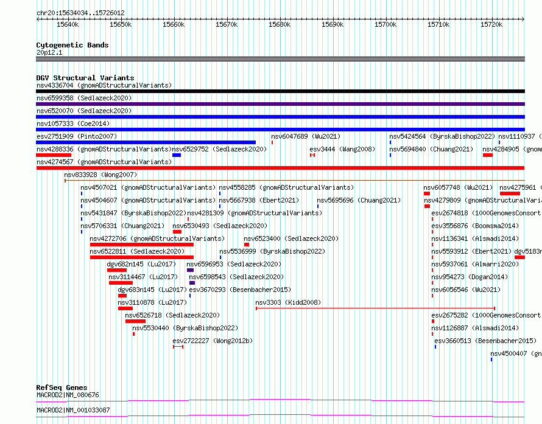
Task: Click nsv4279809 gnomADStructuralVariants label
Action: (482, 200)
